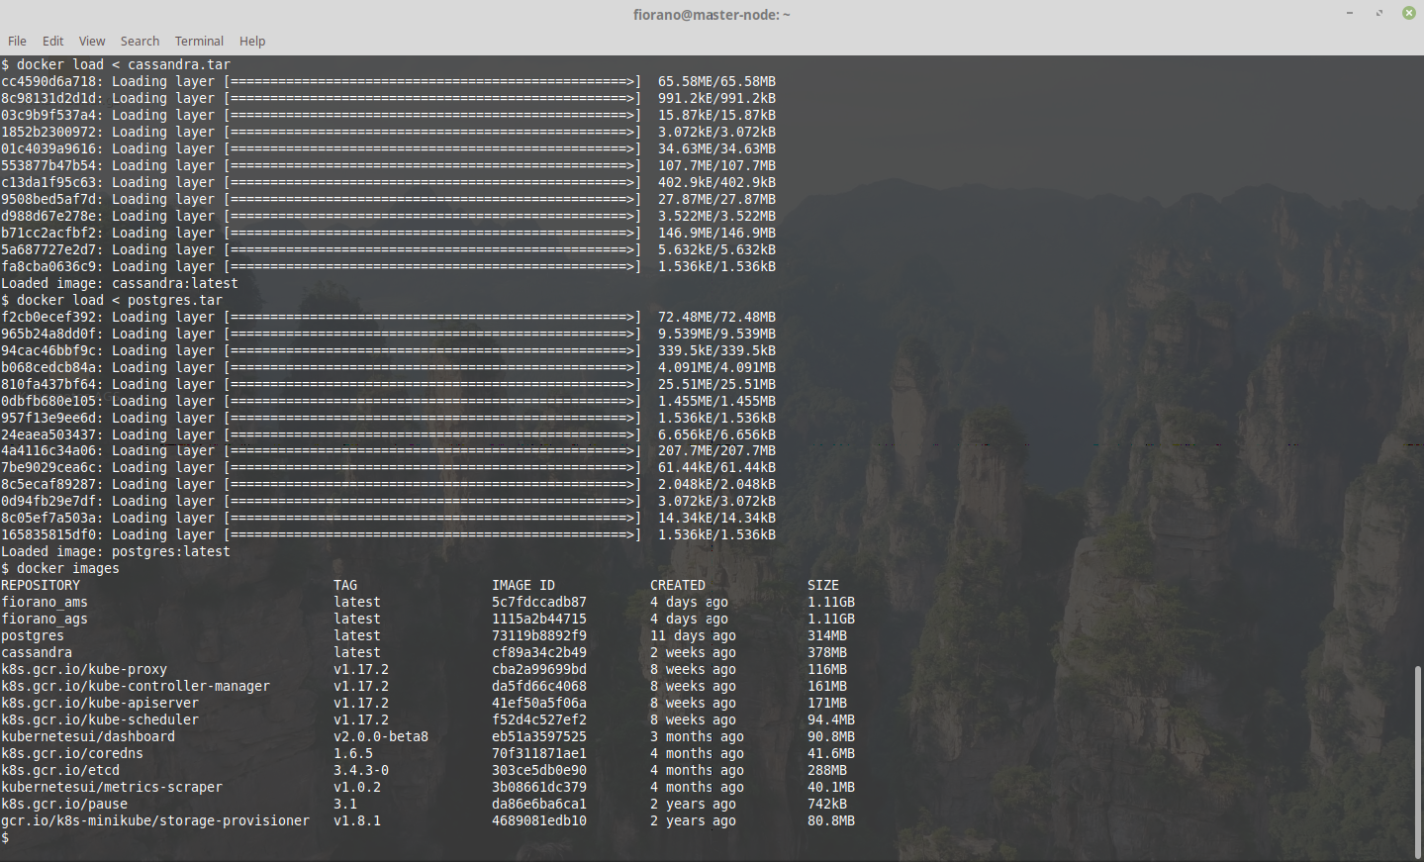Click the v1.8.1 tag
This screenshot has width=1425, height=862.
pyautogui.click(x=357, y=820)
